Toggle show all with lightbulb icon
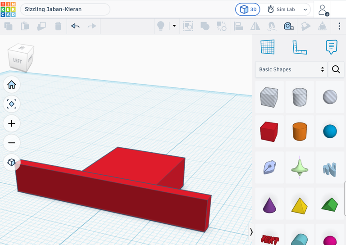 tap(161, 26)
